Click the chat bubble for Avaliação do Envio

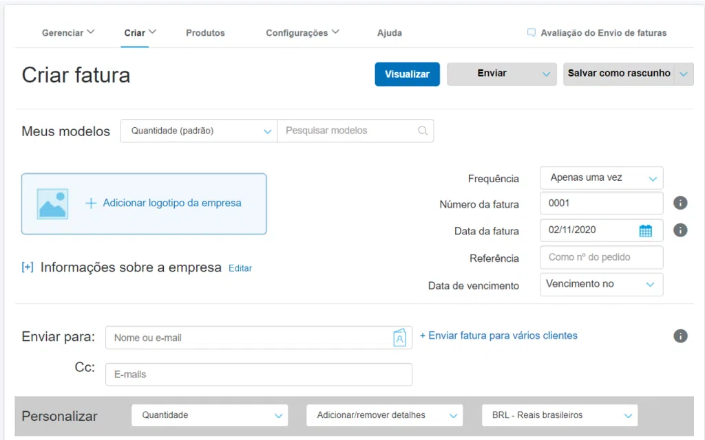point(531,32)
